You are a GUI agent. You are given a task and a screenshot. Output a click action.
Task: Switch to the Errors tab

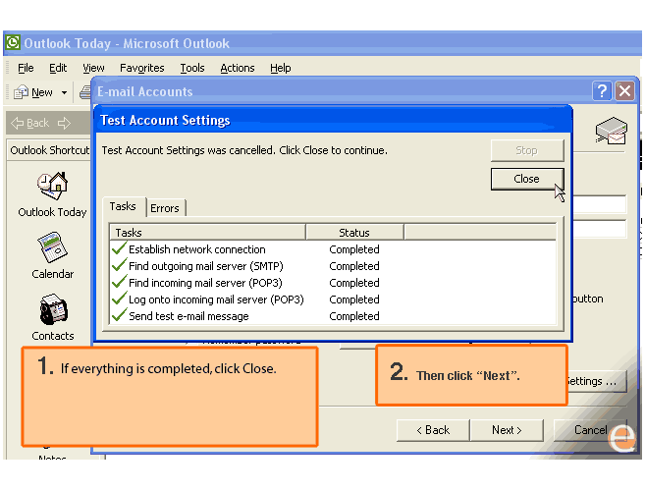click(x=165, y=208)
